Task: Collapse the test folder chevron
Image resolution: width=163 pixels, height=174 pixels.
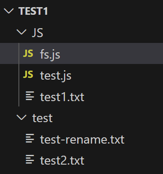Action: (22, 118)
